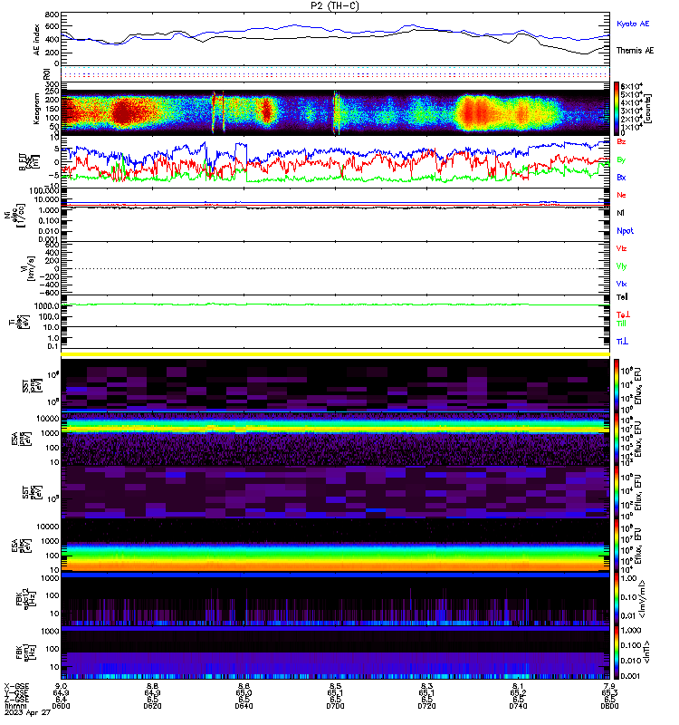679x725 pixels.
Task: Click the Keogram axis label
Action: (36, 109)
